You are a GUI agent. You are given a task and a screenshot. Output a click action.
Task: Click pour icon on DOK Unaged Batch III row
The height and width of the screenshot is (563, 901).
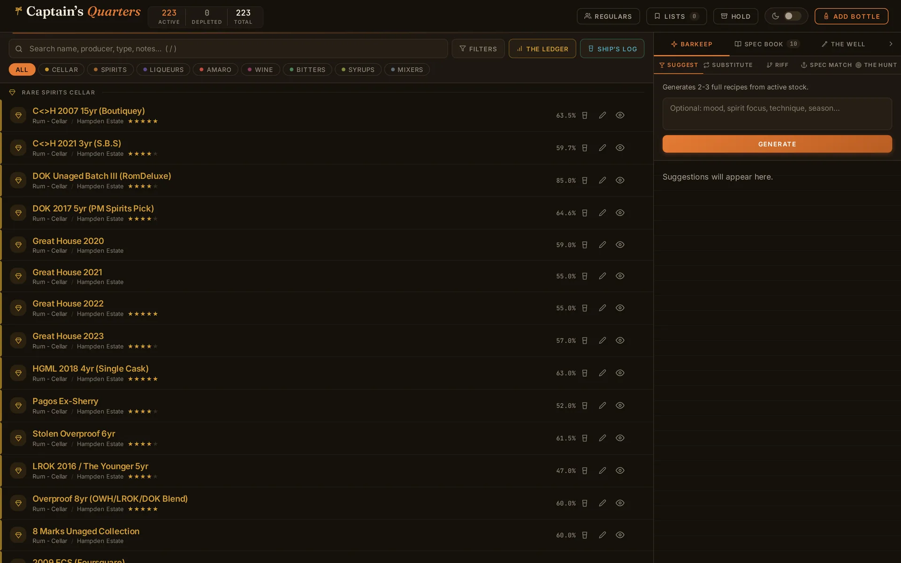pyautogui.click(x=585, y=180)
